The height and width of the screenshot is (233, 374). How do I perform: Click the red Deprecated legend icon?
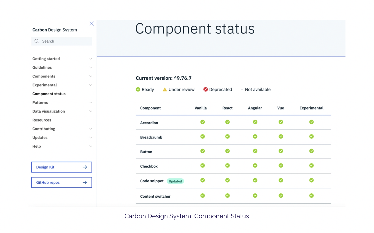point(205,90)
